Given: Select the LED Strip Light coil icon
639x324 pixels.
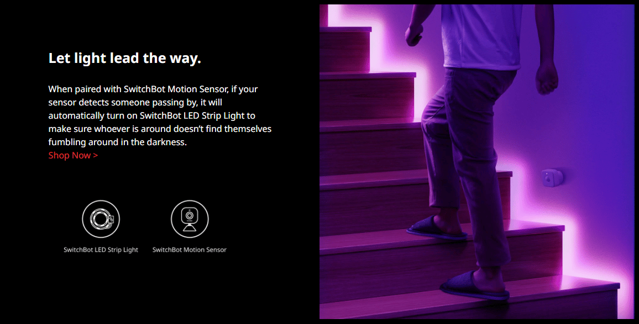Looking at the screenshot, I should pyautogui.click(x=101, y=219).
